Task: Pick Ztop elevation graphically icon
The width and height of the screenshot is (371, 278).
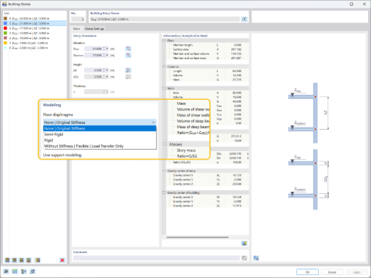Action: tap(128, 48)
